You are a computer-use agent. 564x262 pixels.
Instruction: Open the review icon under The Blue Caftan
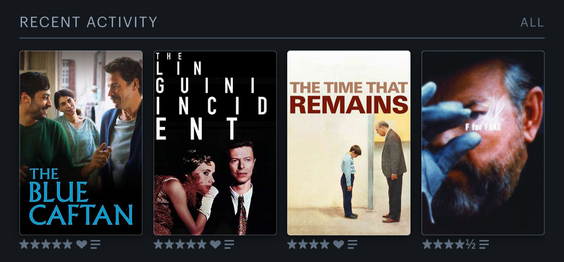point(96,245)
